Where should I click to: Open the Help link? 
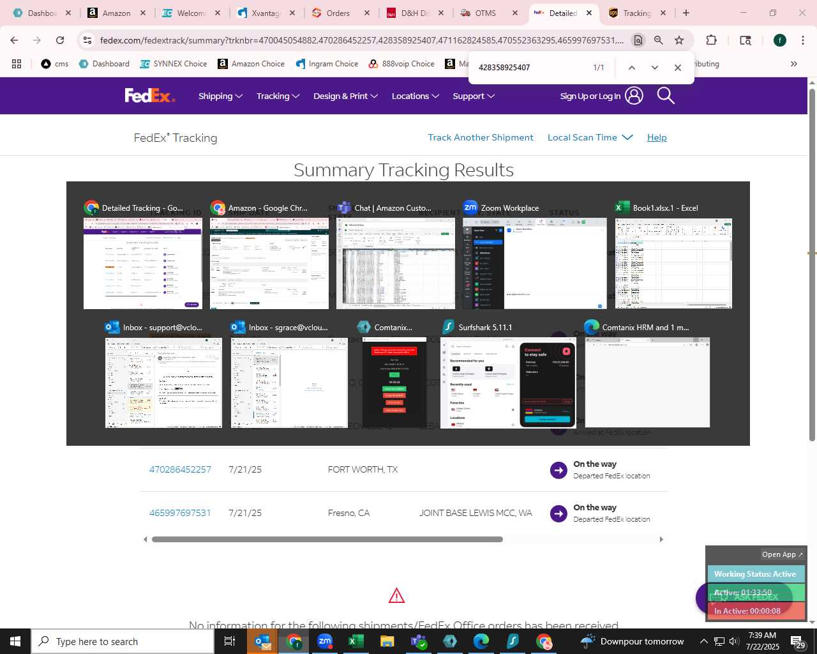point(657,137)
